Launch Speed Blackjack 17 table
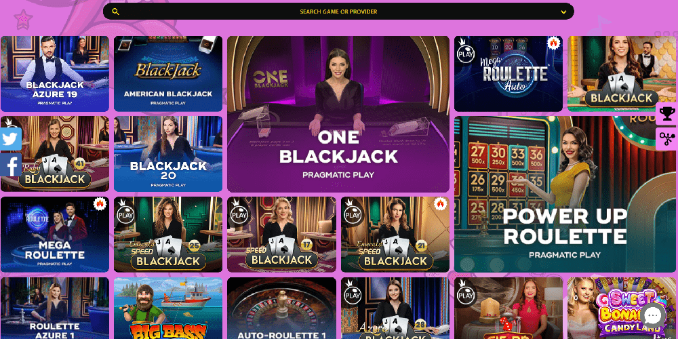678x339 pixels. click(x=281, y=235)
